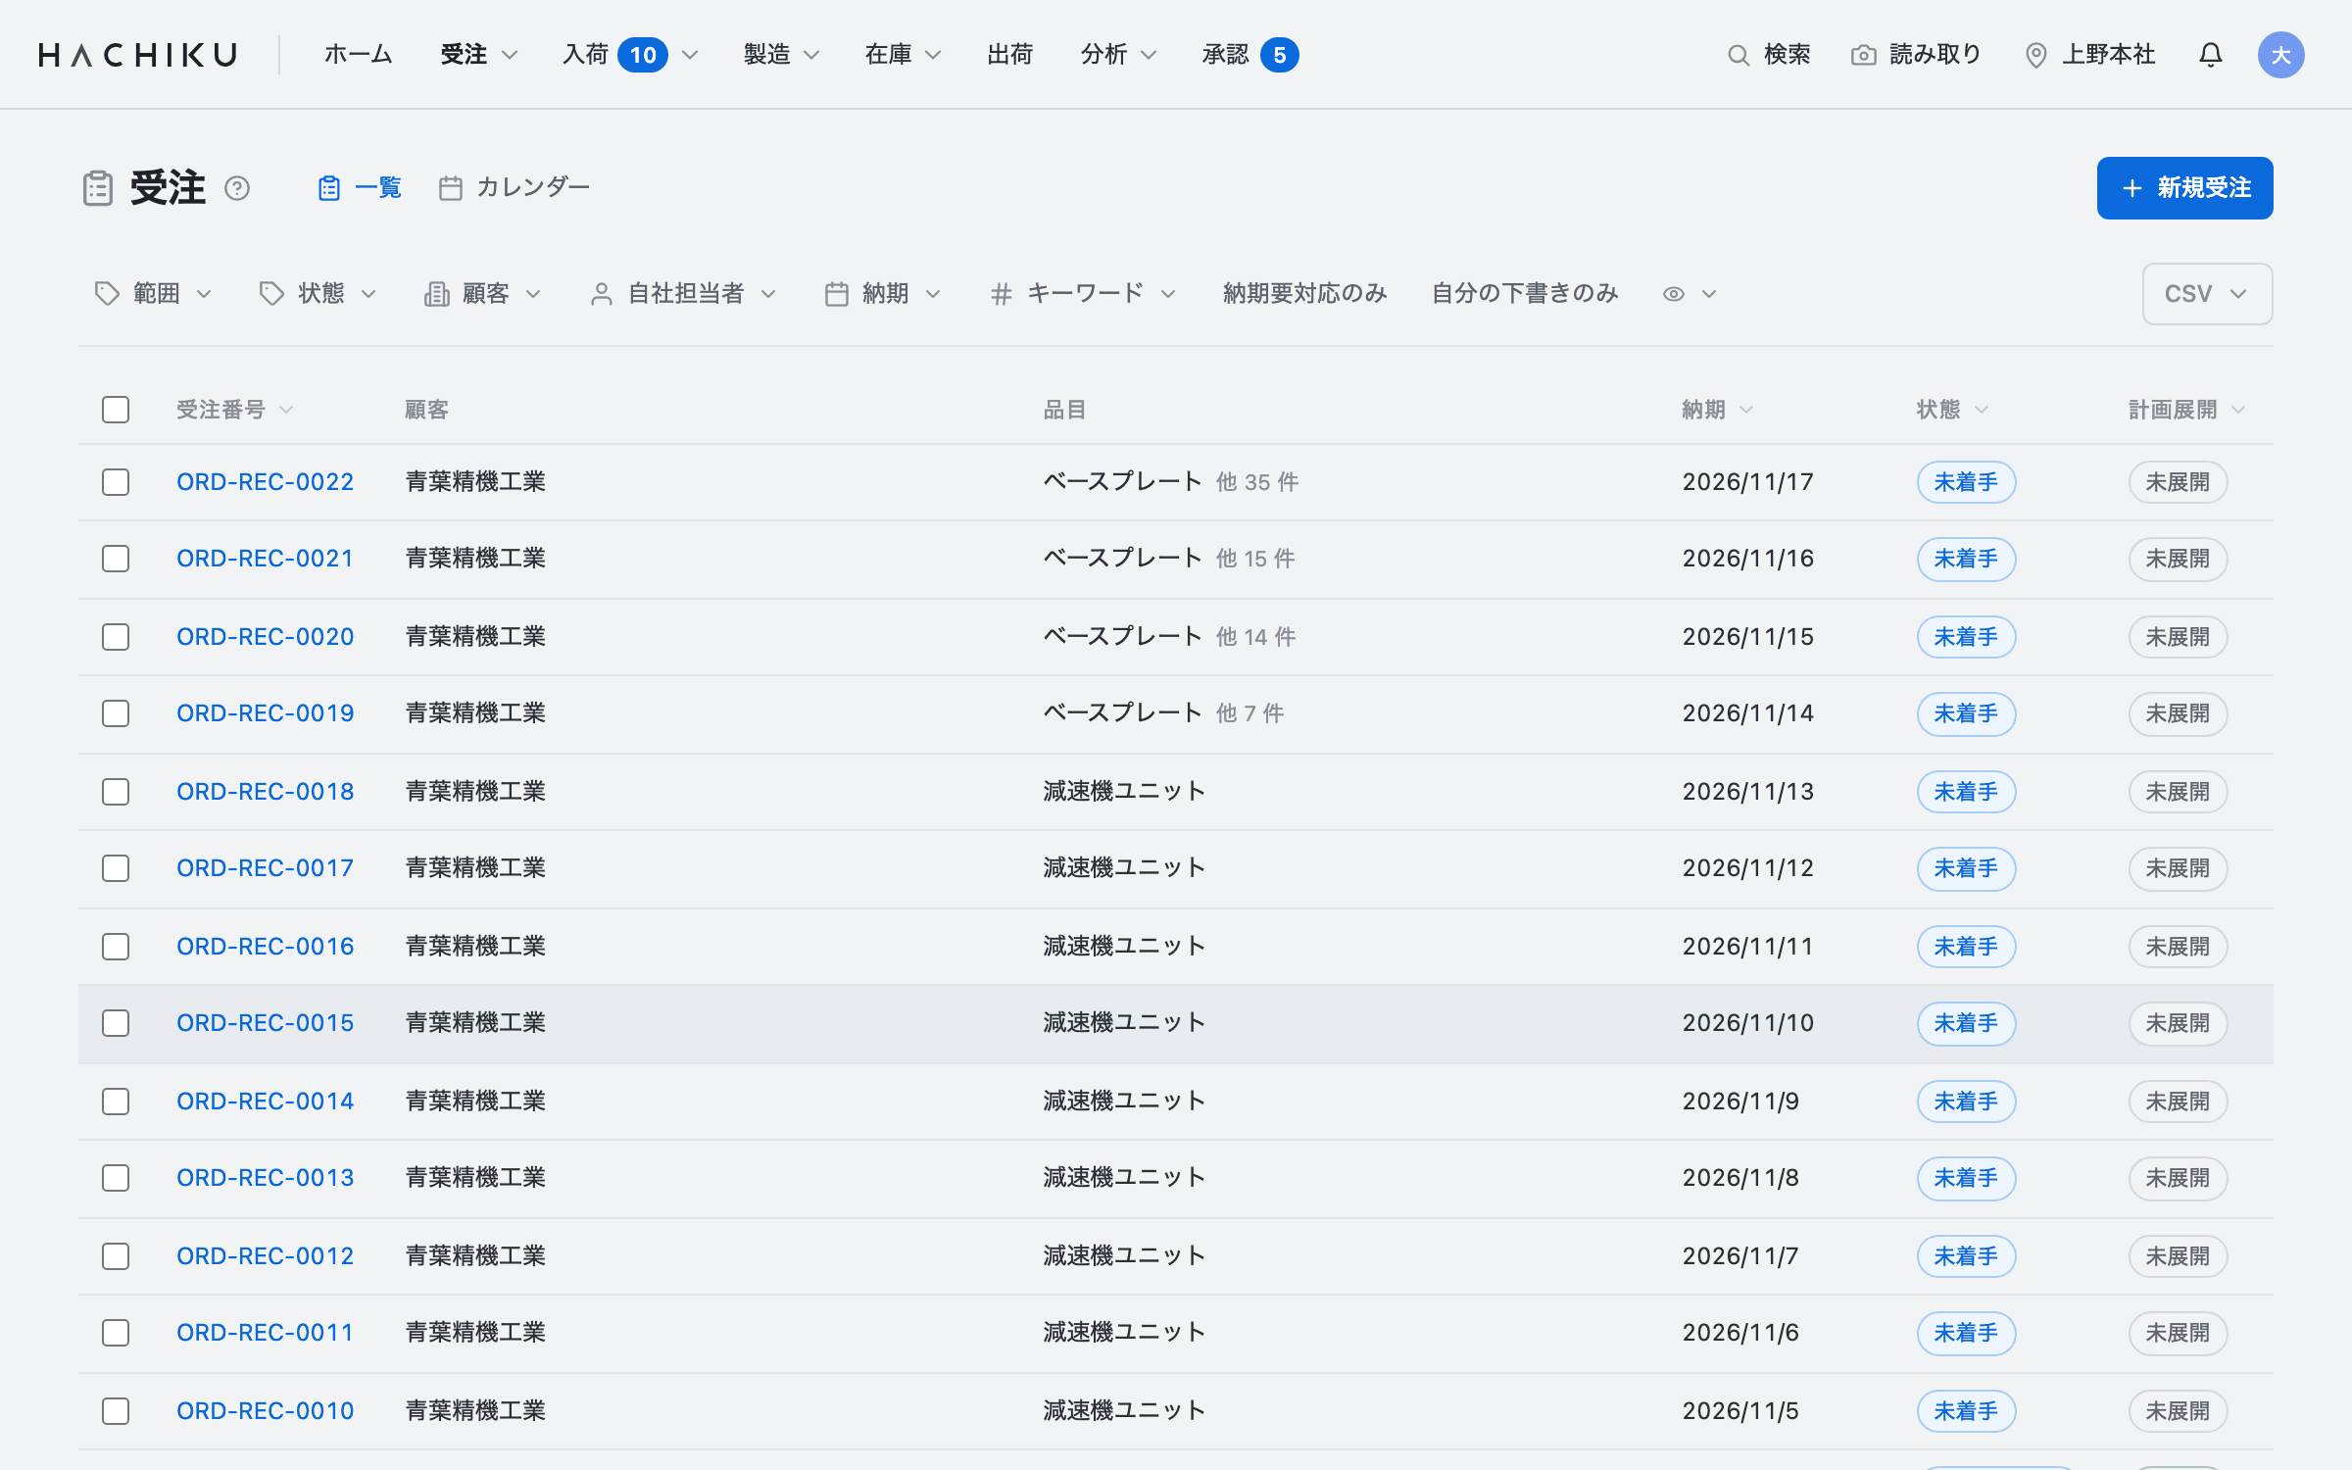Image resolution: width=2352 pixels, height=1470 pixels.
Task: Sort by the 計画展開 column header
Action: (2186, 410)
